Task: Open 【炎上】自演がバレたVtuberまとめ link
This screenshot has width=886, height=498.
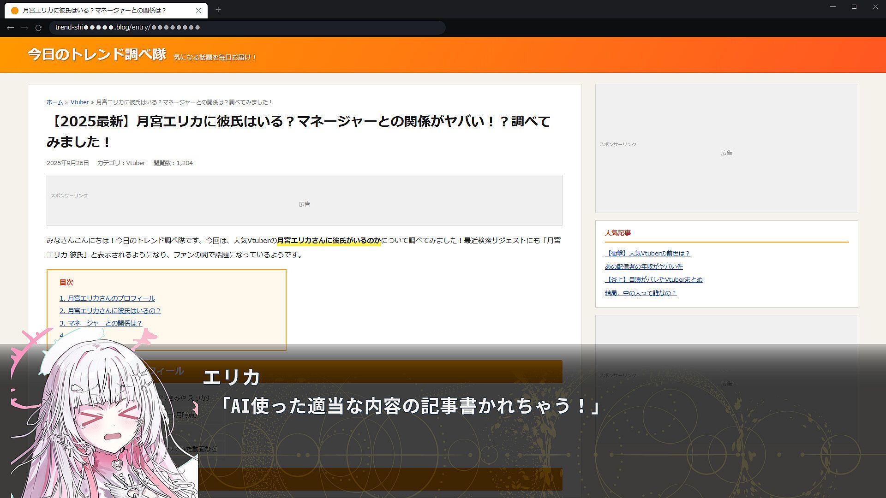Action: click(x=653, y=279)
